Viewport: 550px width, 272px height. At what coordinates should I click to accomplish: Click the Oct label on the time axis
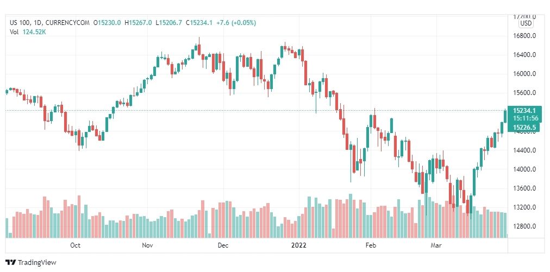tap(75, 245)
